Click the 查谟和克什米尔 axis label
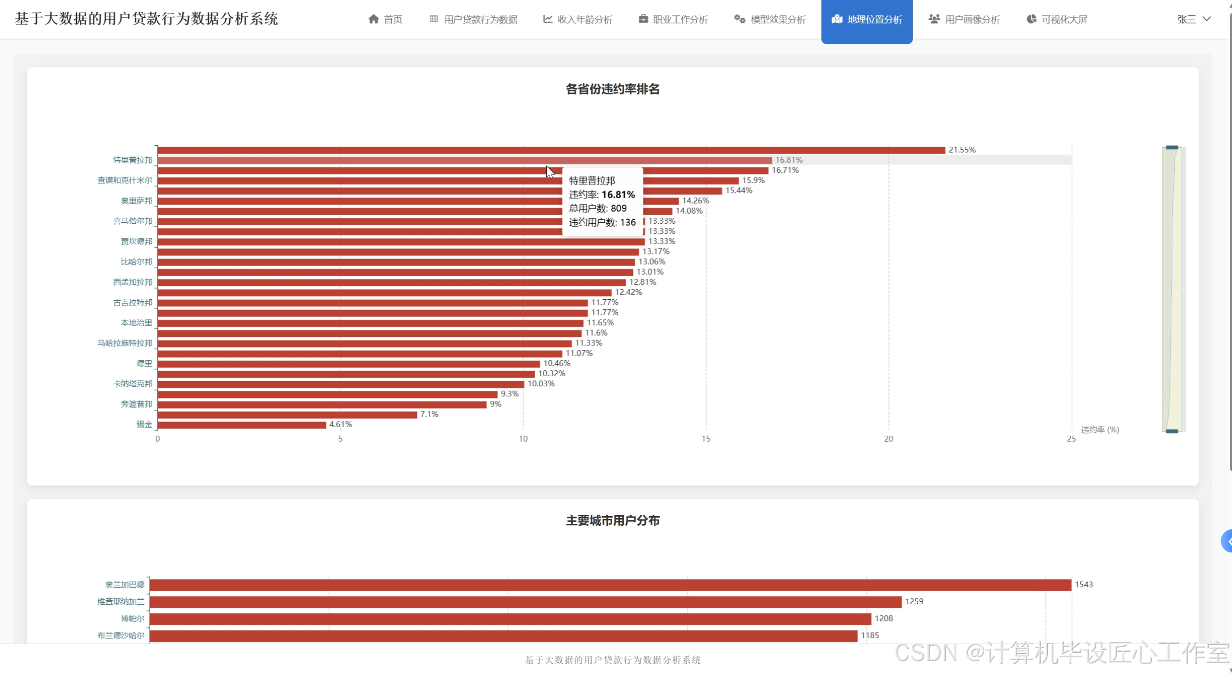This screenshot has height=673, width=1232. pos(125,180)
